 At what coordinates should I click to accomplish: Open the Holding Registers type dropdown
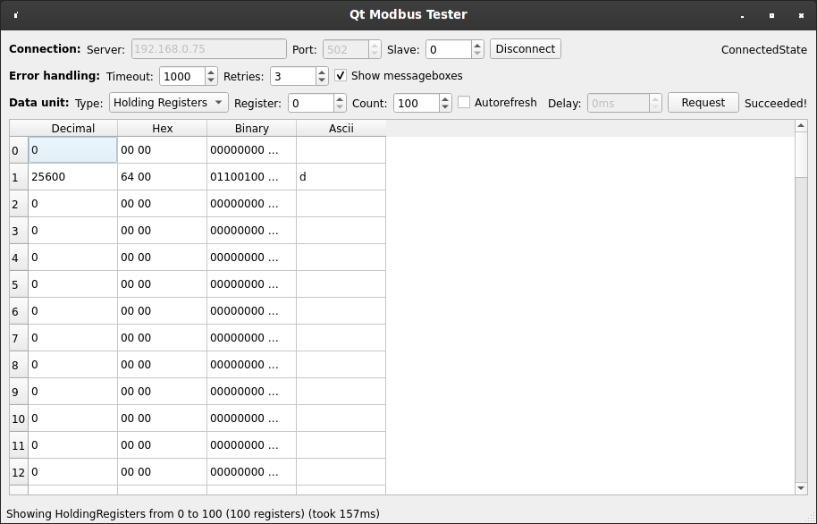pyautogui.click(x=169, y=103)
